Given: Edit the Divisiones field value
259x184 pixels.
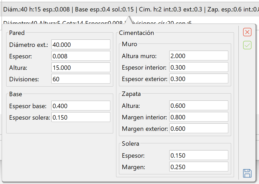Looking at the screenshot, I should point(81,79).
